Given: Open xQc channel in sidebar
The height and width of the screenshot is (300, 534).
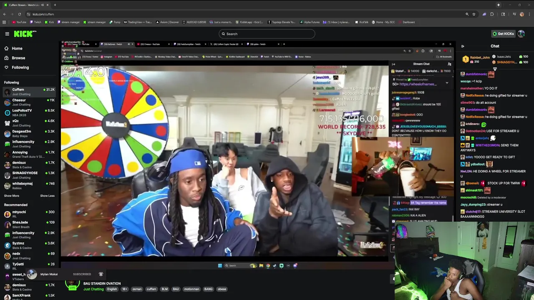Looking at the screenshot, I should pos(29,123).
